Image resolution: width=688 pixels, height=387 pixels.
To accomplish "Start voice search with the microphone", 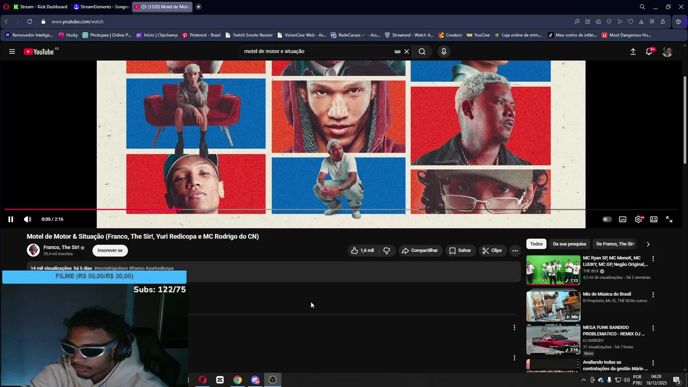I will 443,52.
